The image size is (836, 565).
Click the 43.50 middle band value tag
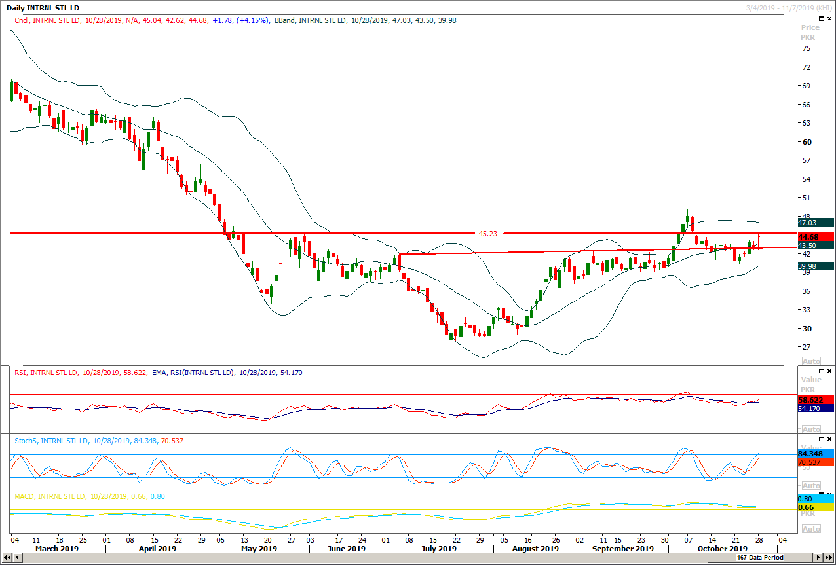(x=816, y=246)
